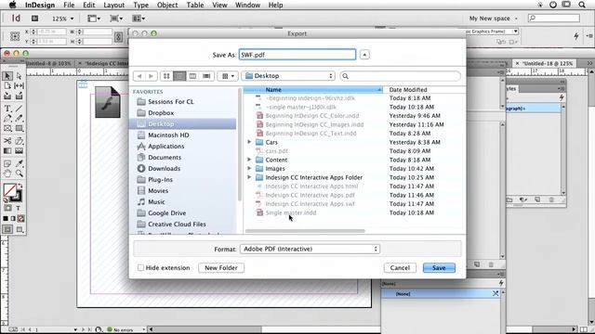Select the Gradient Swatch tool
Viewport: 595px width, 334px height.
(7, 150)
